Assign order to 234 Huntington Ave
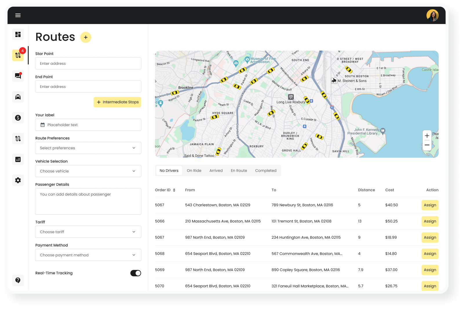 (x=430, y=238)
